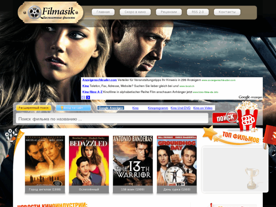276x207 pixels.
Task: Follow the Anzeigenschleuder.com ad link
Action: pos(99,80)
